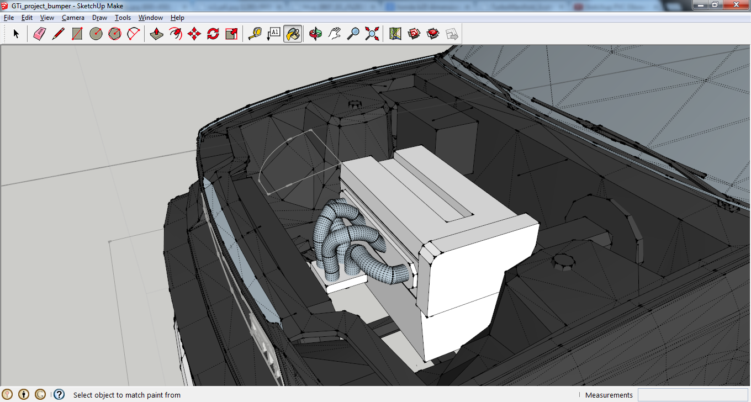Click the Instructor help question-mark icon

(59, 394)
